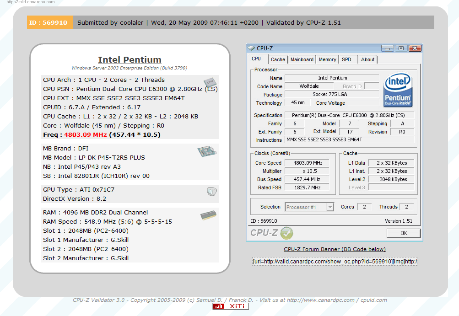This screenshot has height=316, width=459.
Task: Expand the Processor #1 selection dropdown
Action: 330,207
